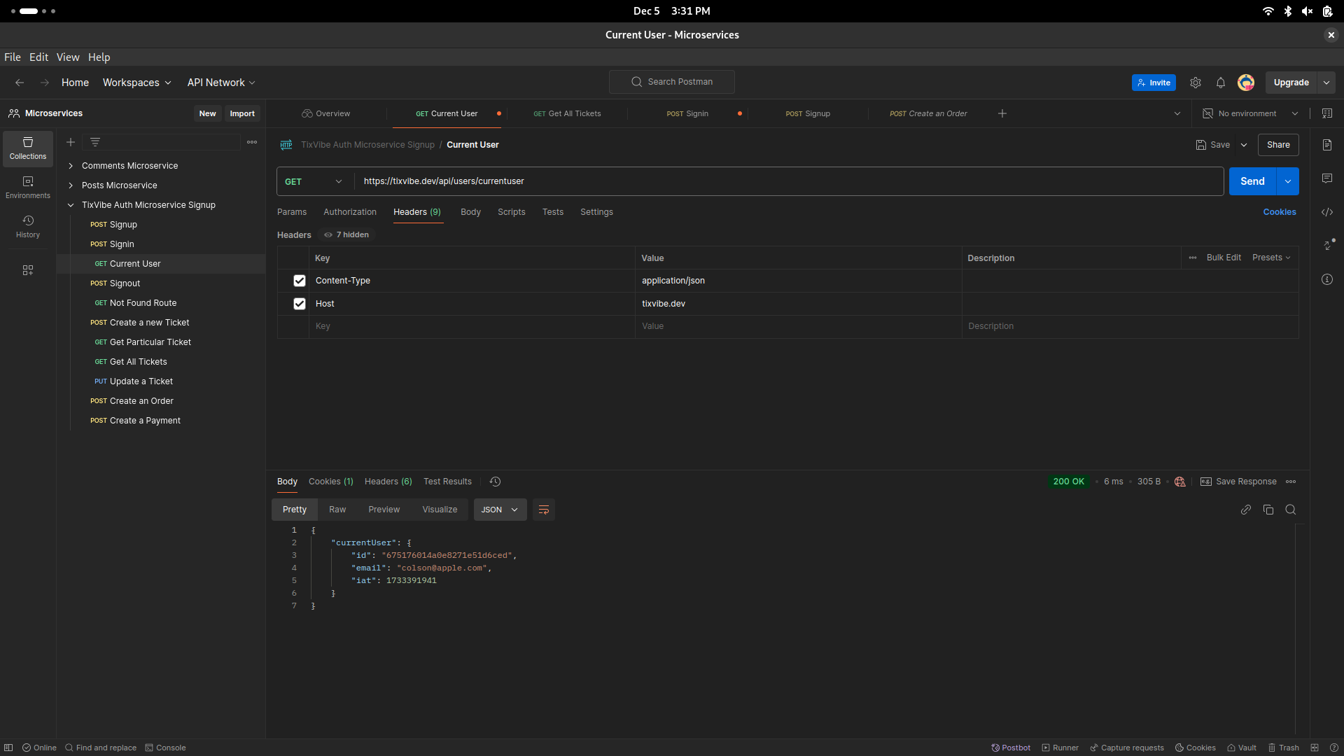This screenshot has height=756, width=1344.
Task: Open the Save dropdown arrow
Action: coord(1244,145)
